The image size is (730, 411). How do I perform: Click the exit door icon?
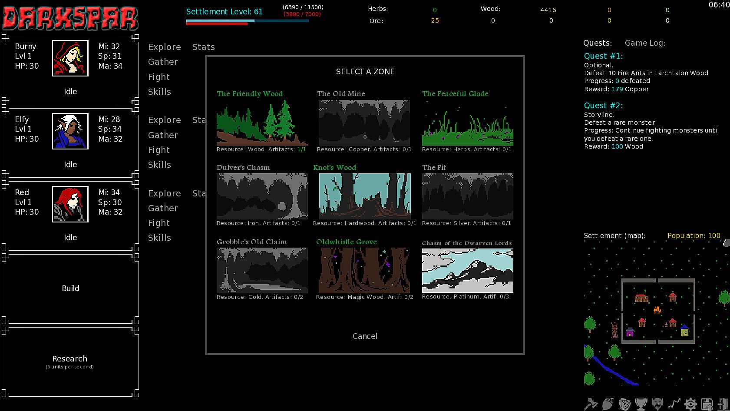(723, 404)
